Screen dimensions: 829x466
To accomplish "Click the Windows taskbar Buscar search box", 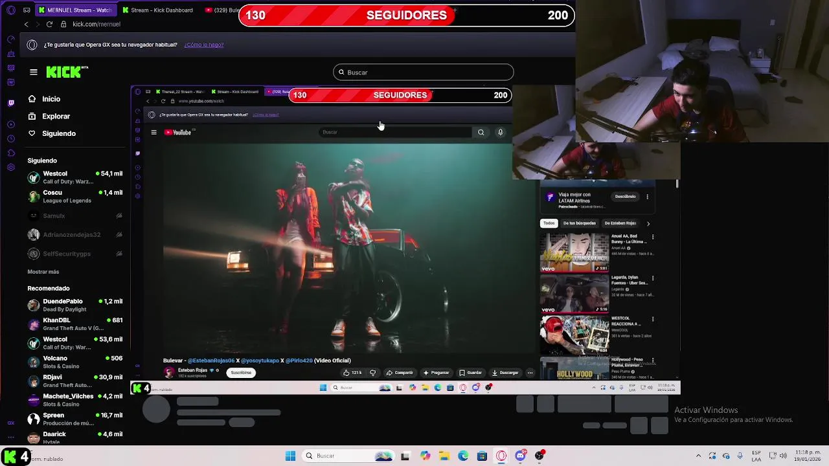I will point(346,456).
